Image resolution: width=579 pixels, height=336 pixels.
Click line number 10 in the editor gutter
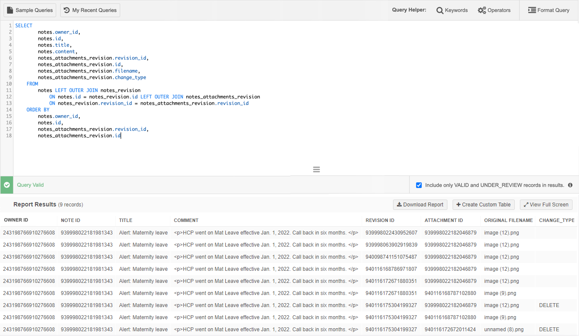pyautogui.click(x=9, y=84)
